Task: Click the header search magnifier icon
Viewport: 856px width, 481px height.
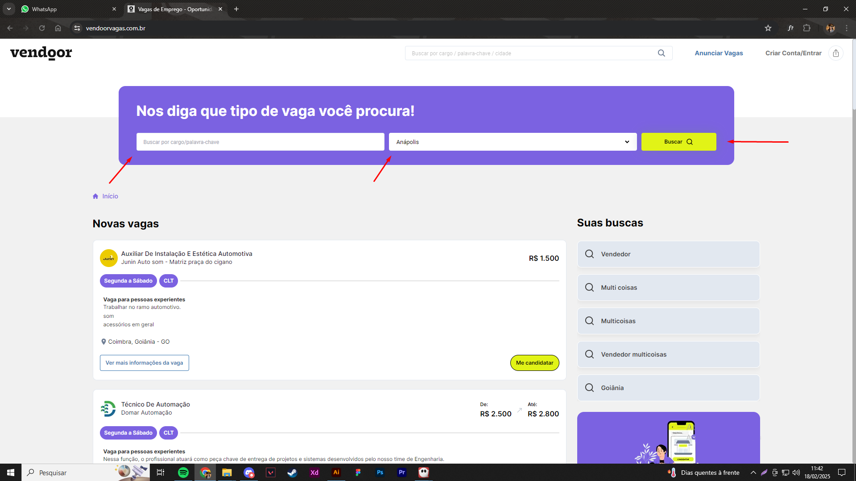Action: [x=661, y=53]
